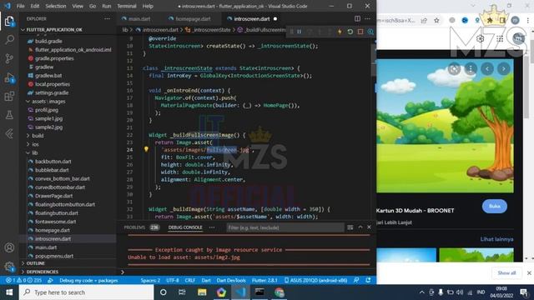Screen dimensions: 534x300
Task: Open Run and Debug view
Action: point(9,77)
